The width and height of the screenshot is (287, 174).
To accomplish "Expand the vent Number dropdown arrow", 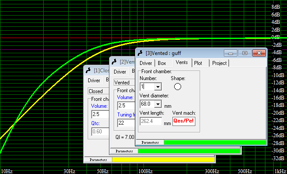I will [158, 87].
